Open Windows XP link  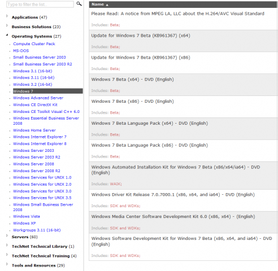tap(24, 223)
